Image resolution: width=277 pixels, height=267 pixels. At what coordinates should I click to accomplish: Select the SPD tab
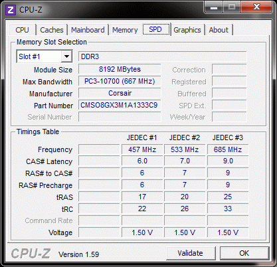pyautogui.click(x=156, y=29)
